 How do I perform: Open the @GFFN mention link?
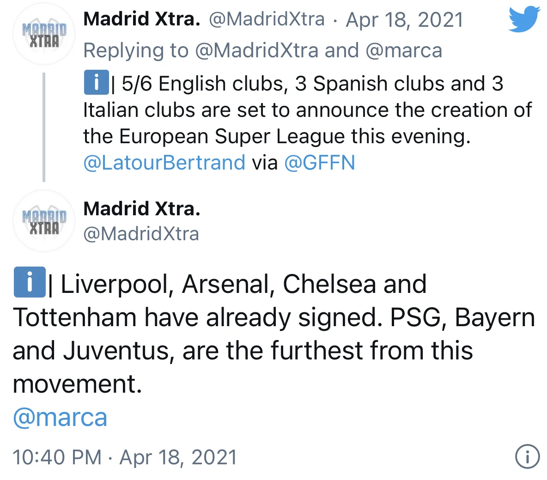pos(319,163)
